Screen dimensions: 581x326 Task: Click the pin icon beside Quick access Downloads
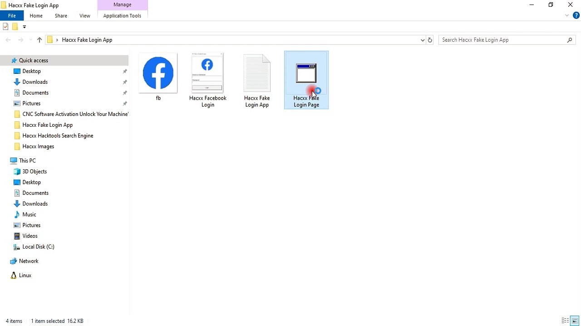pos(125,82)
